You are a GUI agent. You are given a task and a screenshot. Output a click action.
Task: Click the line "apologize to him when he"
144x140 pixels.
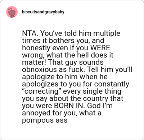pyautogui.click(x=65, y=77)
